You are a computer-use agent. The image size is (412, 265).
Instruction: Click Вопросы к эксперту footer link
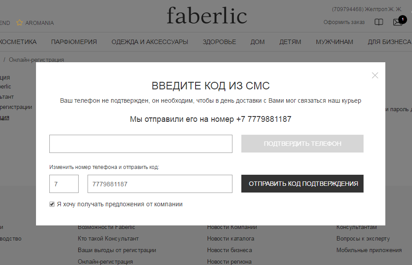(363, 239)
